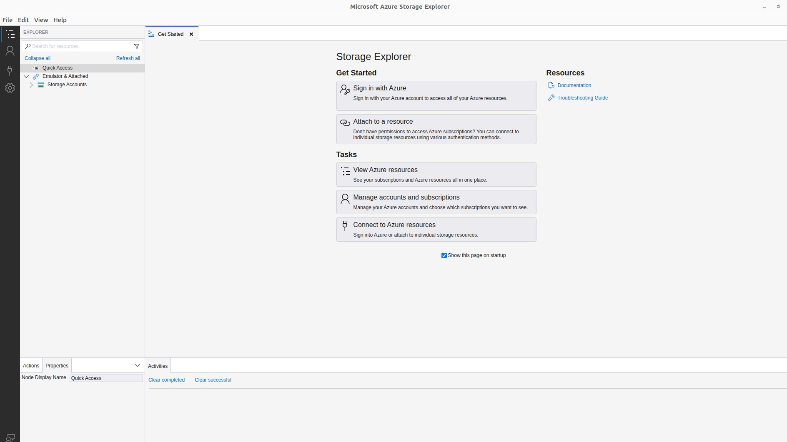Click the Get Started tab icon
Viewport: 787px width, 442px height.
pos(151,34)
